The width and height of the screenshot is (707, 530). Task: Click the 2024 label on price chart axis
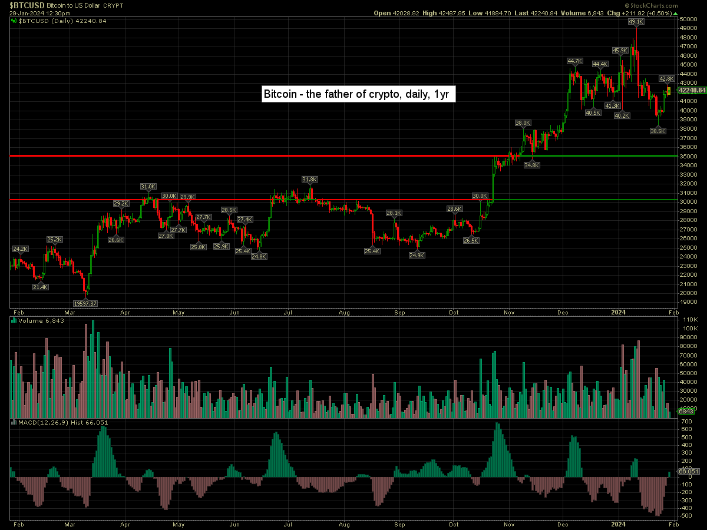pos(618,310)
